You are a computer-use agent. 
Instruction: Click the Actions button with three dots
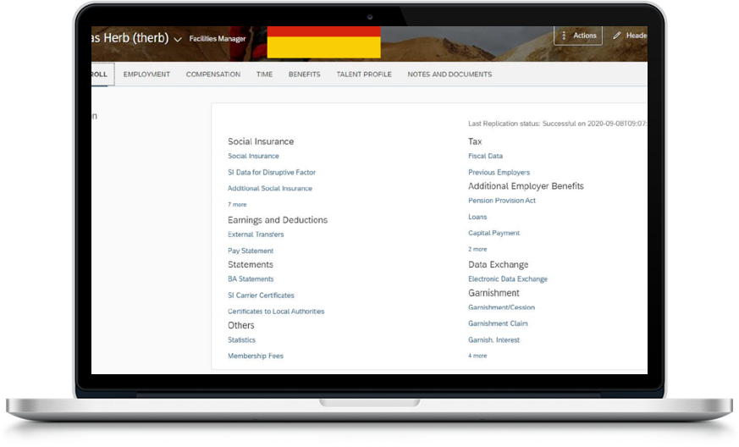(578, 36)
